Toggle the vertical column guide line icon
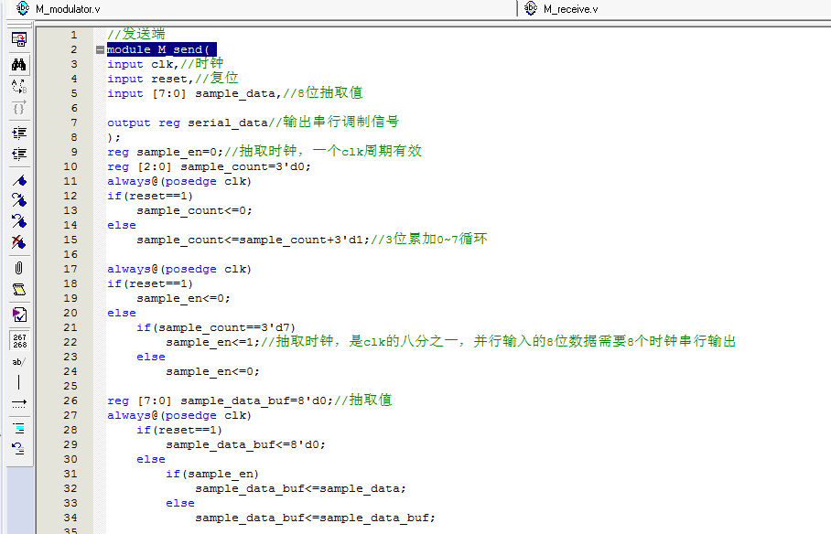 click(x=19, y=382)
